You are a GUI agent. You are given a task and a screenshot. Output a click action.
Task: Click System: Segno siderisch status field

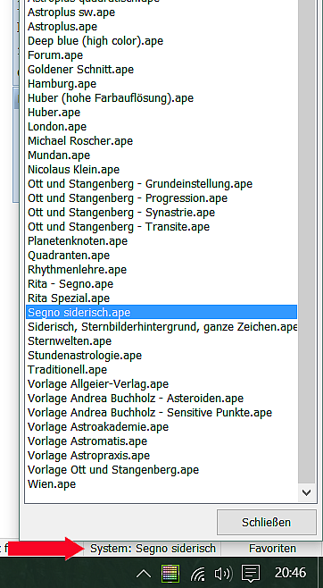tap(153, 549)
